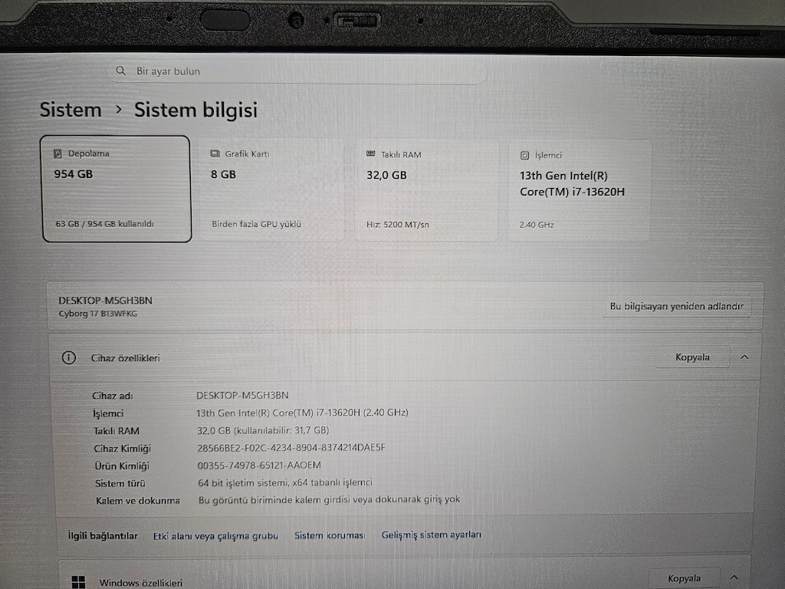Click the Takılı RAM memory icon

click(x=371, y=154)
